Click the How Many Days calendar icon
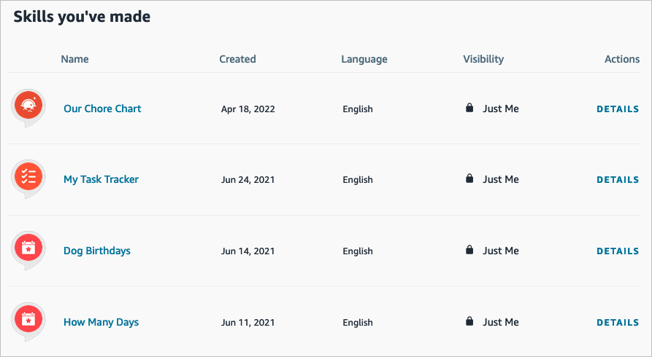This screenshot has height=357, width=652. pyautogui.click(x=28, y=320)
